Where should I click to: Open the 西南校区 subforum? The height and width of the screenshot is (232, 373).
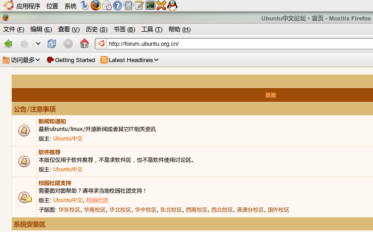click(x=196, y=210)
